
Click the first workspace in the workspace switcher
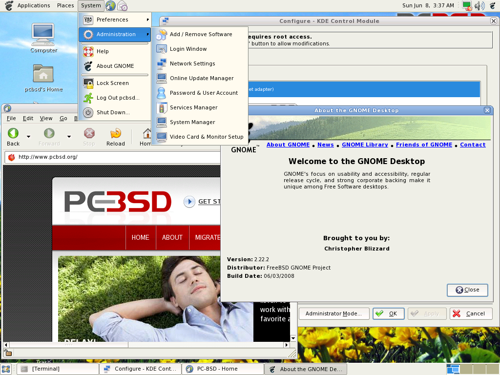453,369
